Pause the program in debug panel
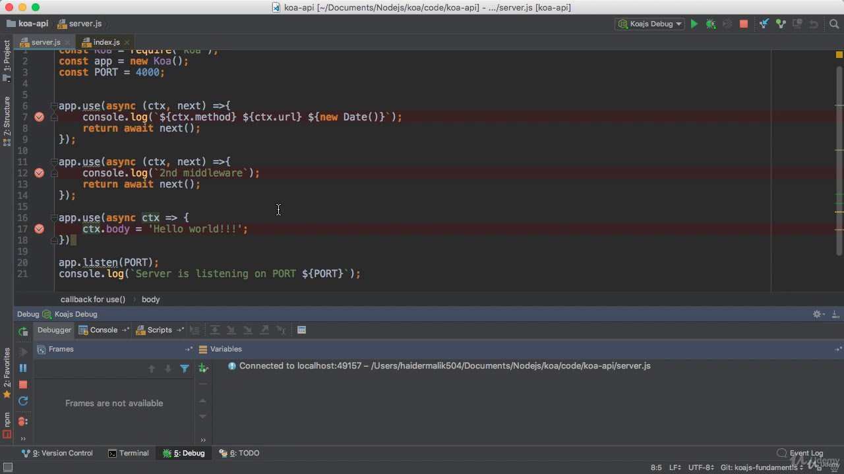Viewport: 844px width, 474px height. [x=23, y=368]
